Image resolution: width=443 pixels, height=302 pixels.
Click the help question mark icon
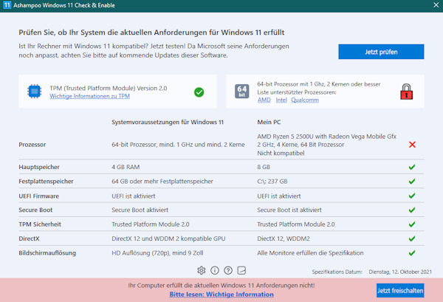228,270
